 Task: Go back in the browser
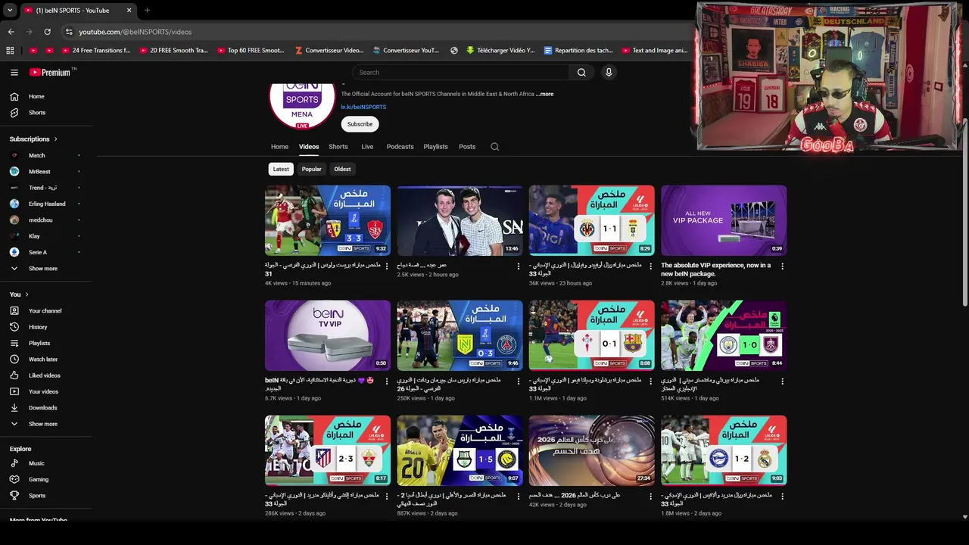point(11,32)
